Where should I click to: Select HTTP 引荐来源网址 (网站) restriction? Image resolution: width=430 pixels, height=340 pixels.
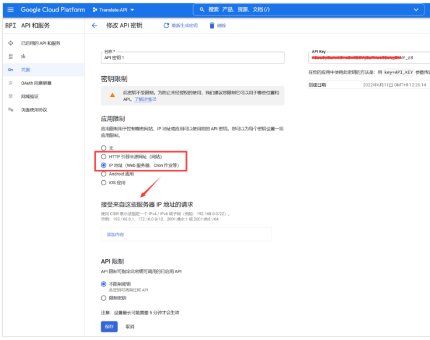coord(103,156)
